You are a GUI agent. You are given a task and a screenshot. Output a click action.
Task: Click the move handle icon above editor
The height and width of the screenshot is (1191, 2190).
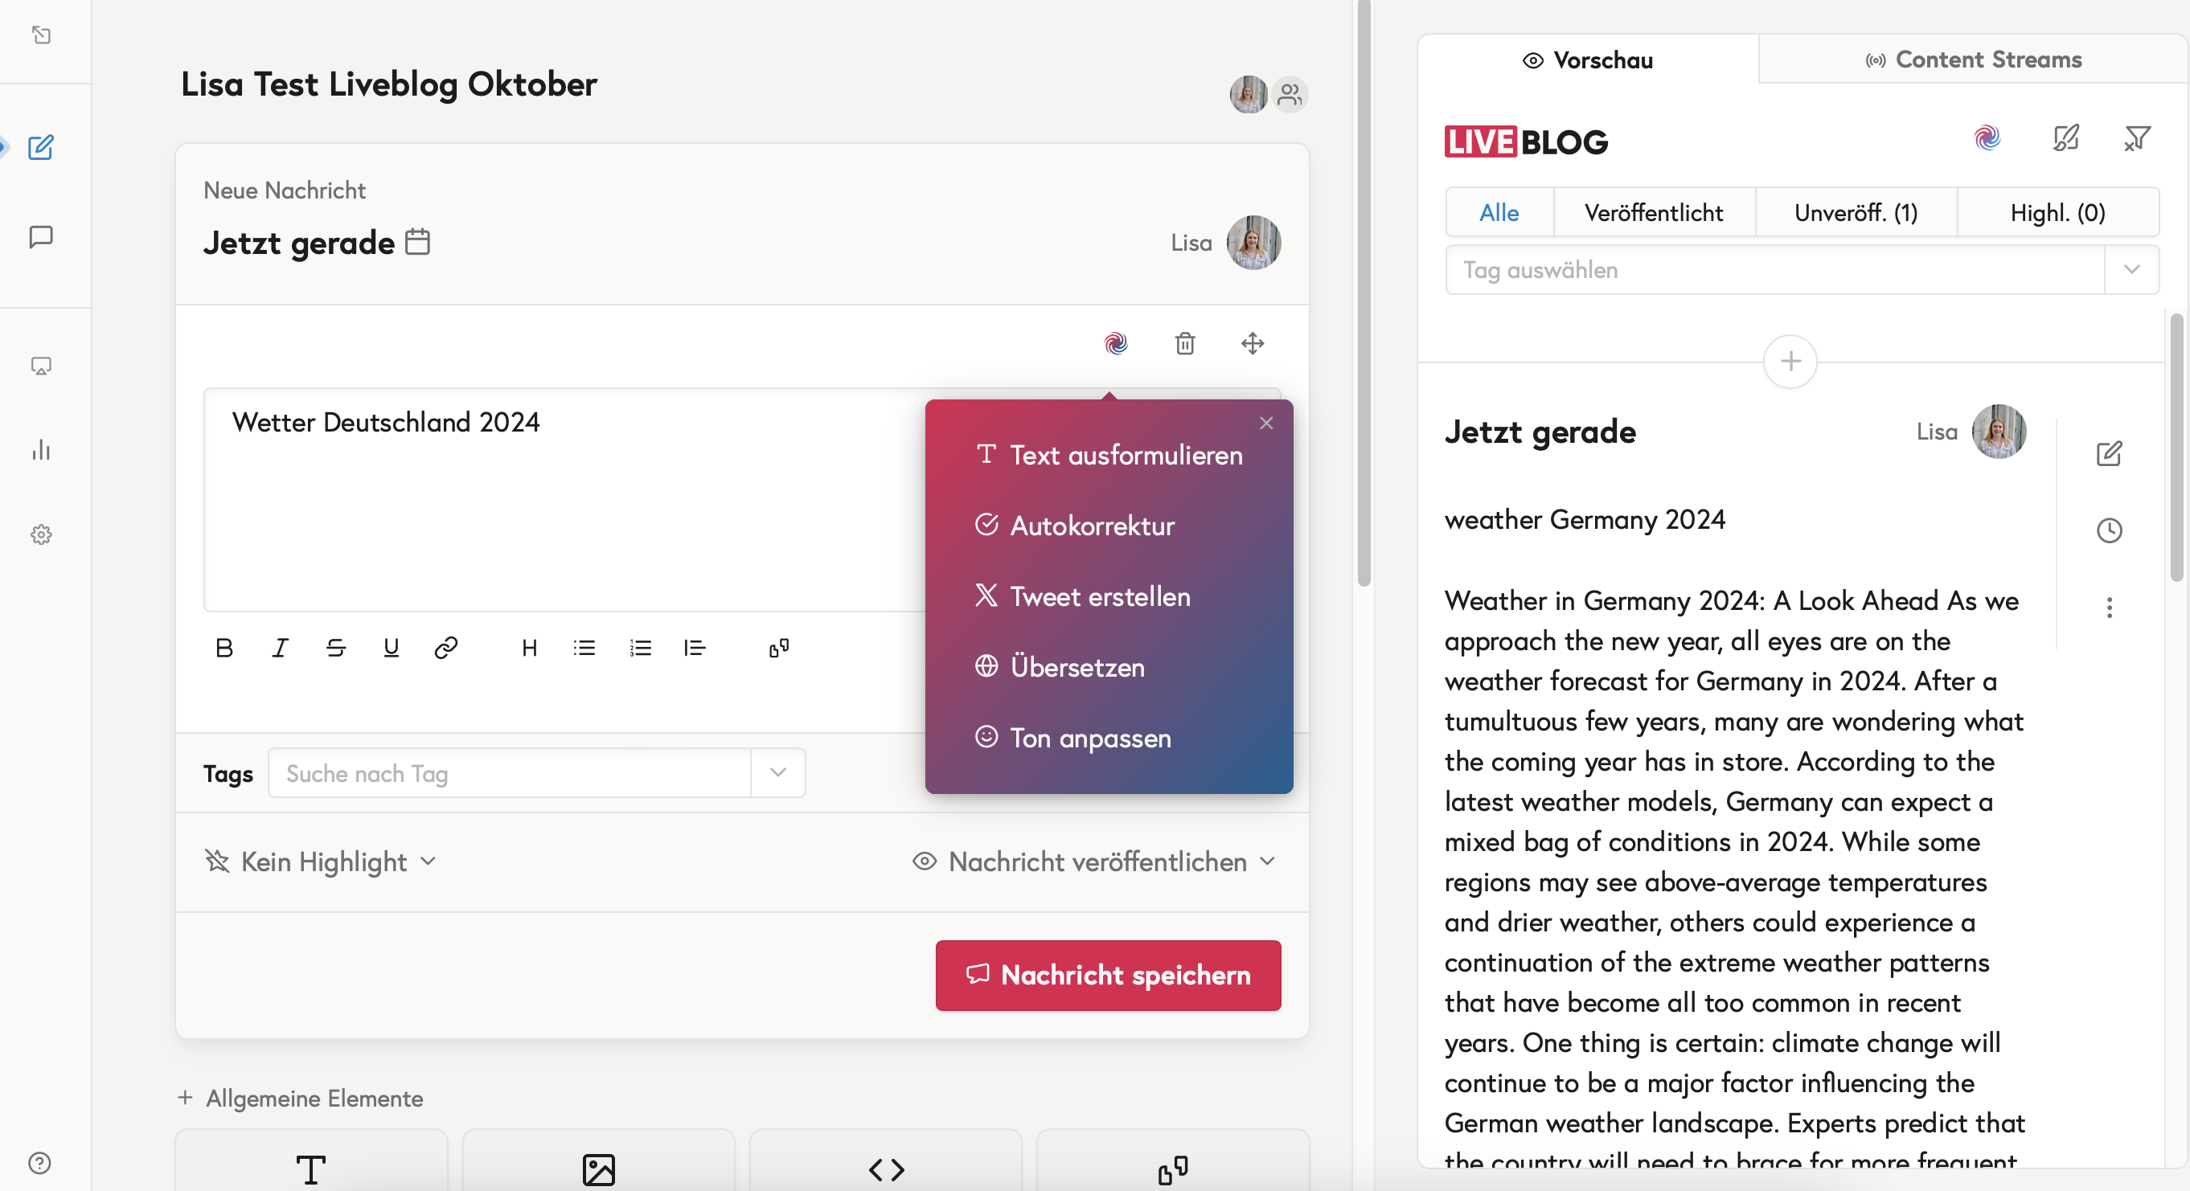point(1253,343)
